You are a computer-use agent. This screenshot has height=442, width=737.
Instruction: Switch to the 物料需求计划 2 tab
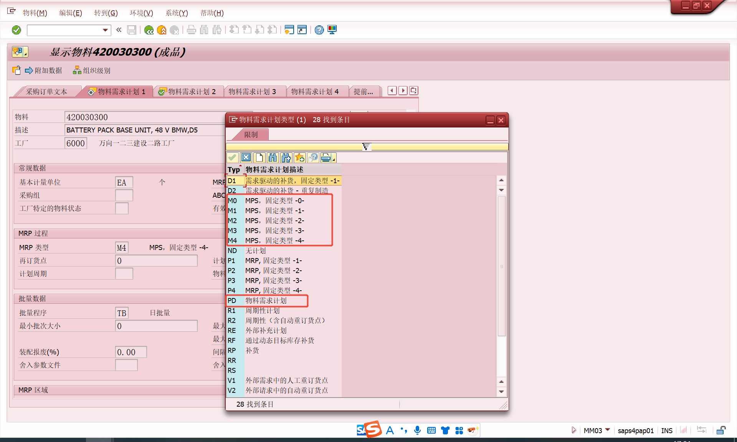click(188, 91)
